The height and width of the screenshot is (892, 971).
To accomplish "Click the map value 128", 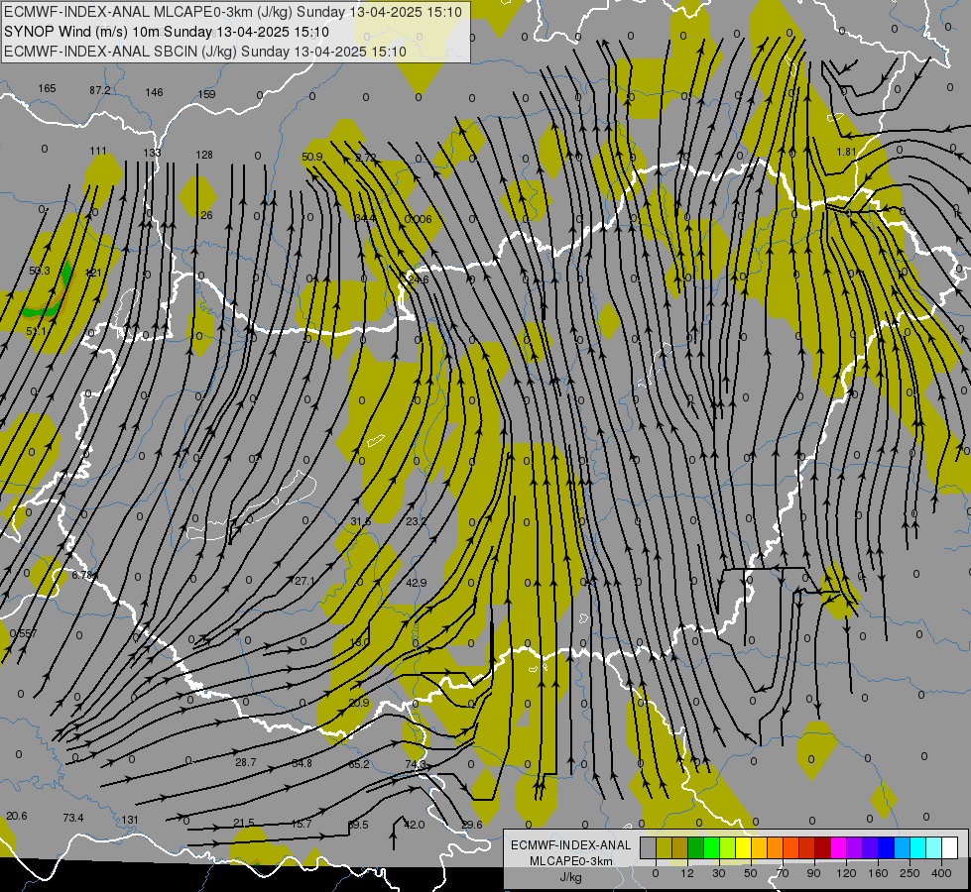I will [204, 155].
